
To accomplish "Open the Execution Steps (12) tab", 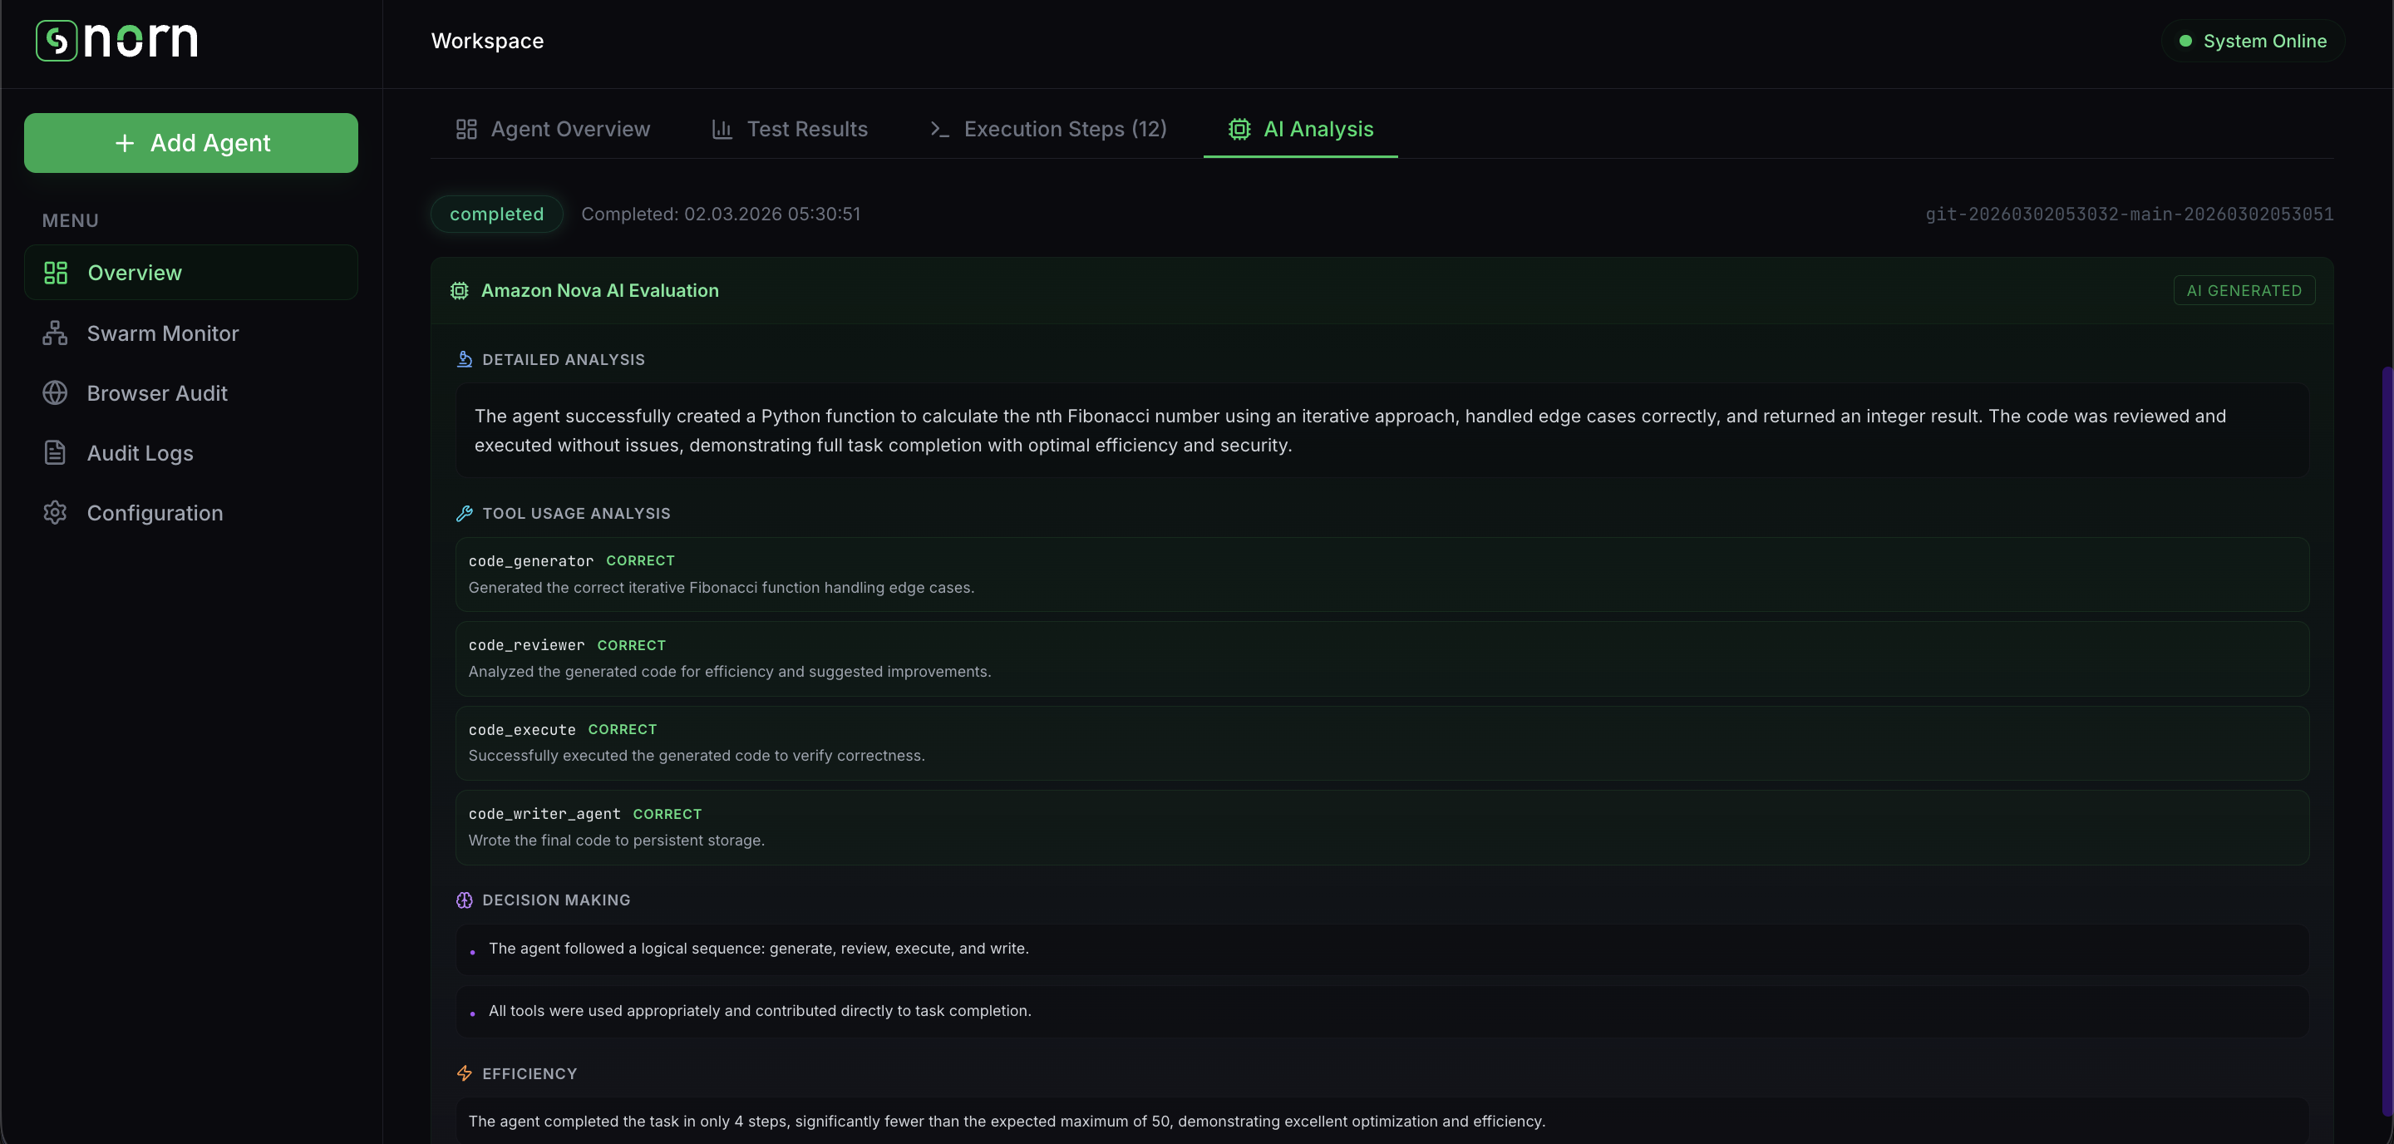I will tap(1047, 129).
